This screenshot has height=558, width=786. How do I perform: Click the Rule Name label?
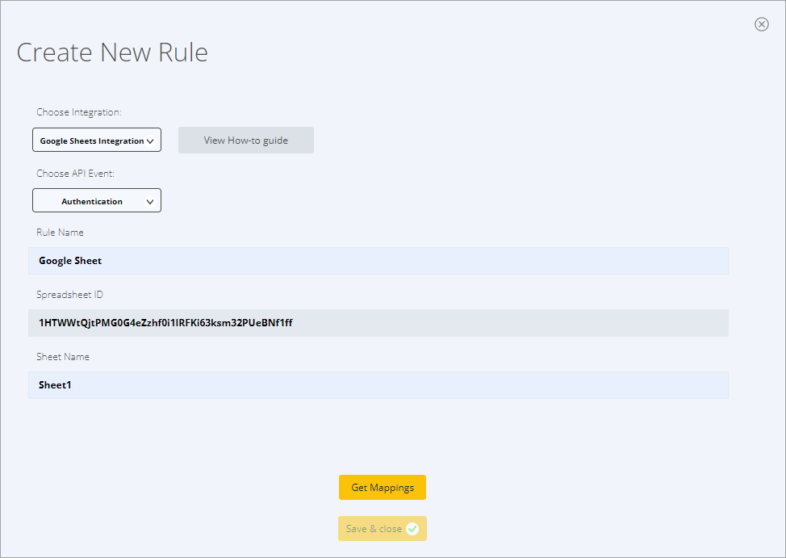pyautogui.click(x=60, y=233)
